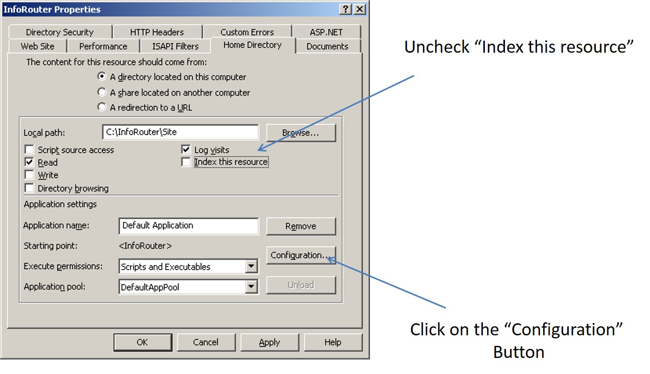
Task: Click the Home Directory tab
Action: [x=252, y=45]
